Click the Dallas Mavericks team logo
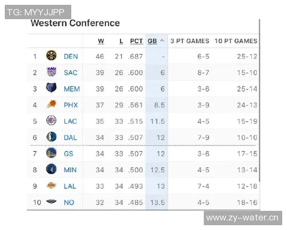The height and width of the screenshot is (230, 287). click(51, 138)
